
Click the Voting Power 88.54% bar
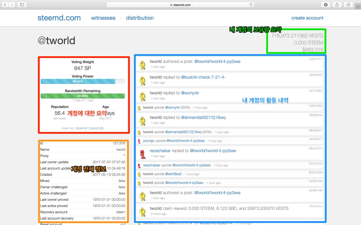[83, 81]
